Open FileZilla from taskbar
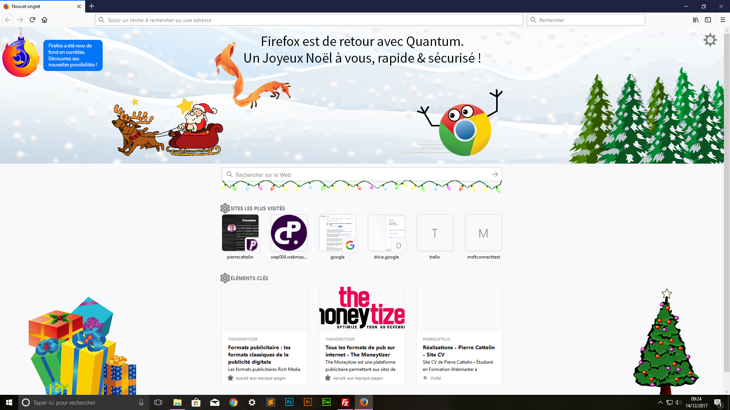730x410 pixels. coord(345,402)
